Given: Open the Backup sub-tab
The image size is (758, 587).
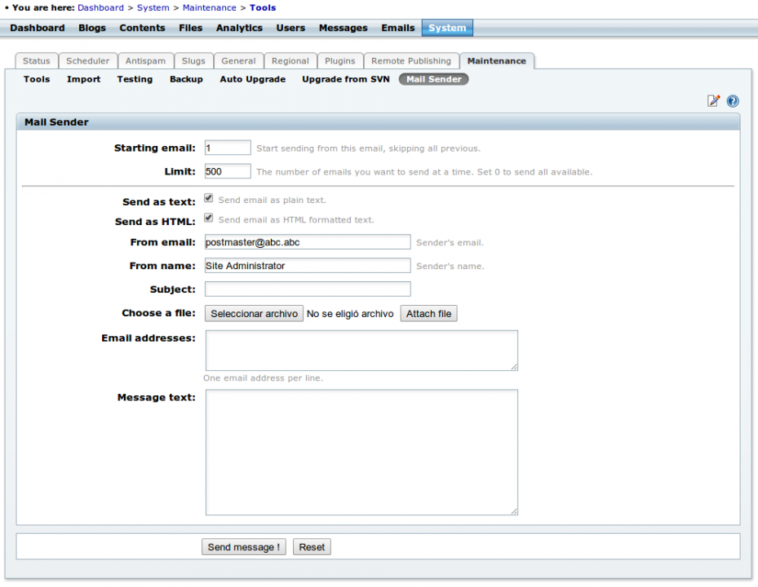Looking at the screenshot, I should pos(186,79).
